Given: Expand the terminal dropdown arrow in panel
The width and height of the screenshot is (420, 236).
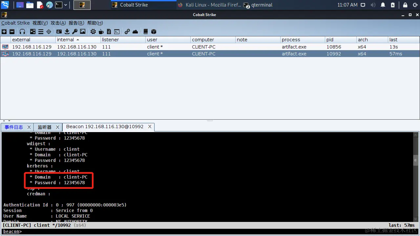Looking at the screenshot, I should pyautogui.click(x=66, y=5).
